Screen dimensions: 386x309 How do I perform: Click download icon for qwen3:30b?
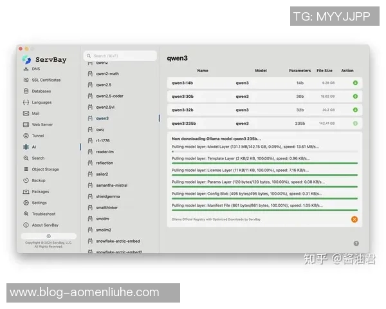355,97
